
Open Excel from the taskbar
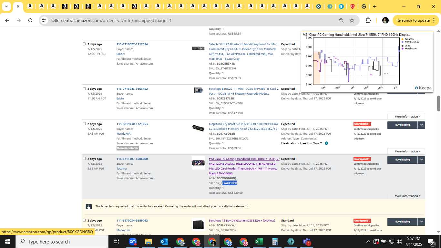259,242
